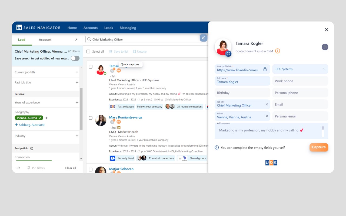Open UDS Systems company dropdown
The height and width of the screenshot is (216, 346).
click(300, 69)
